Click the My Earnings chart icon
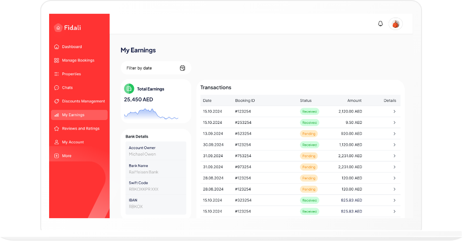Screen dimensions: 463x241 click(57, 115)
